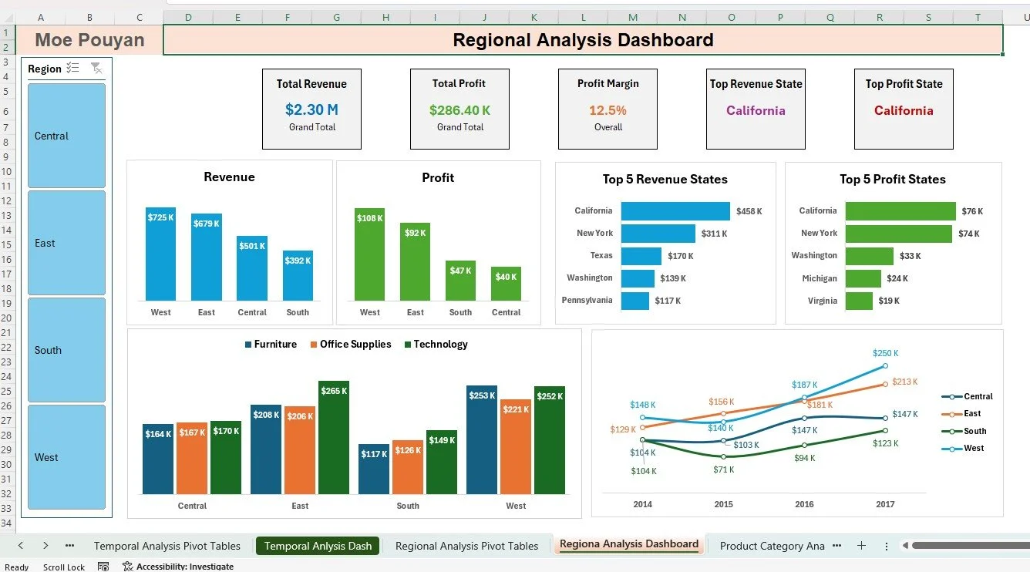The image size is (1030, 572).
Task: Select the Profit Margin KPI card
Action: tap(608, 109)
